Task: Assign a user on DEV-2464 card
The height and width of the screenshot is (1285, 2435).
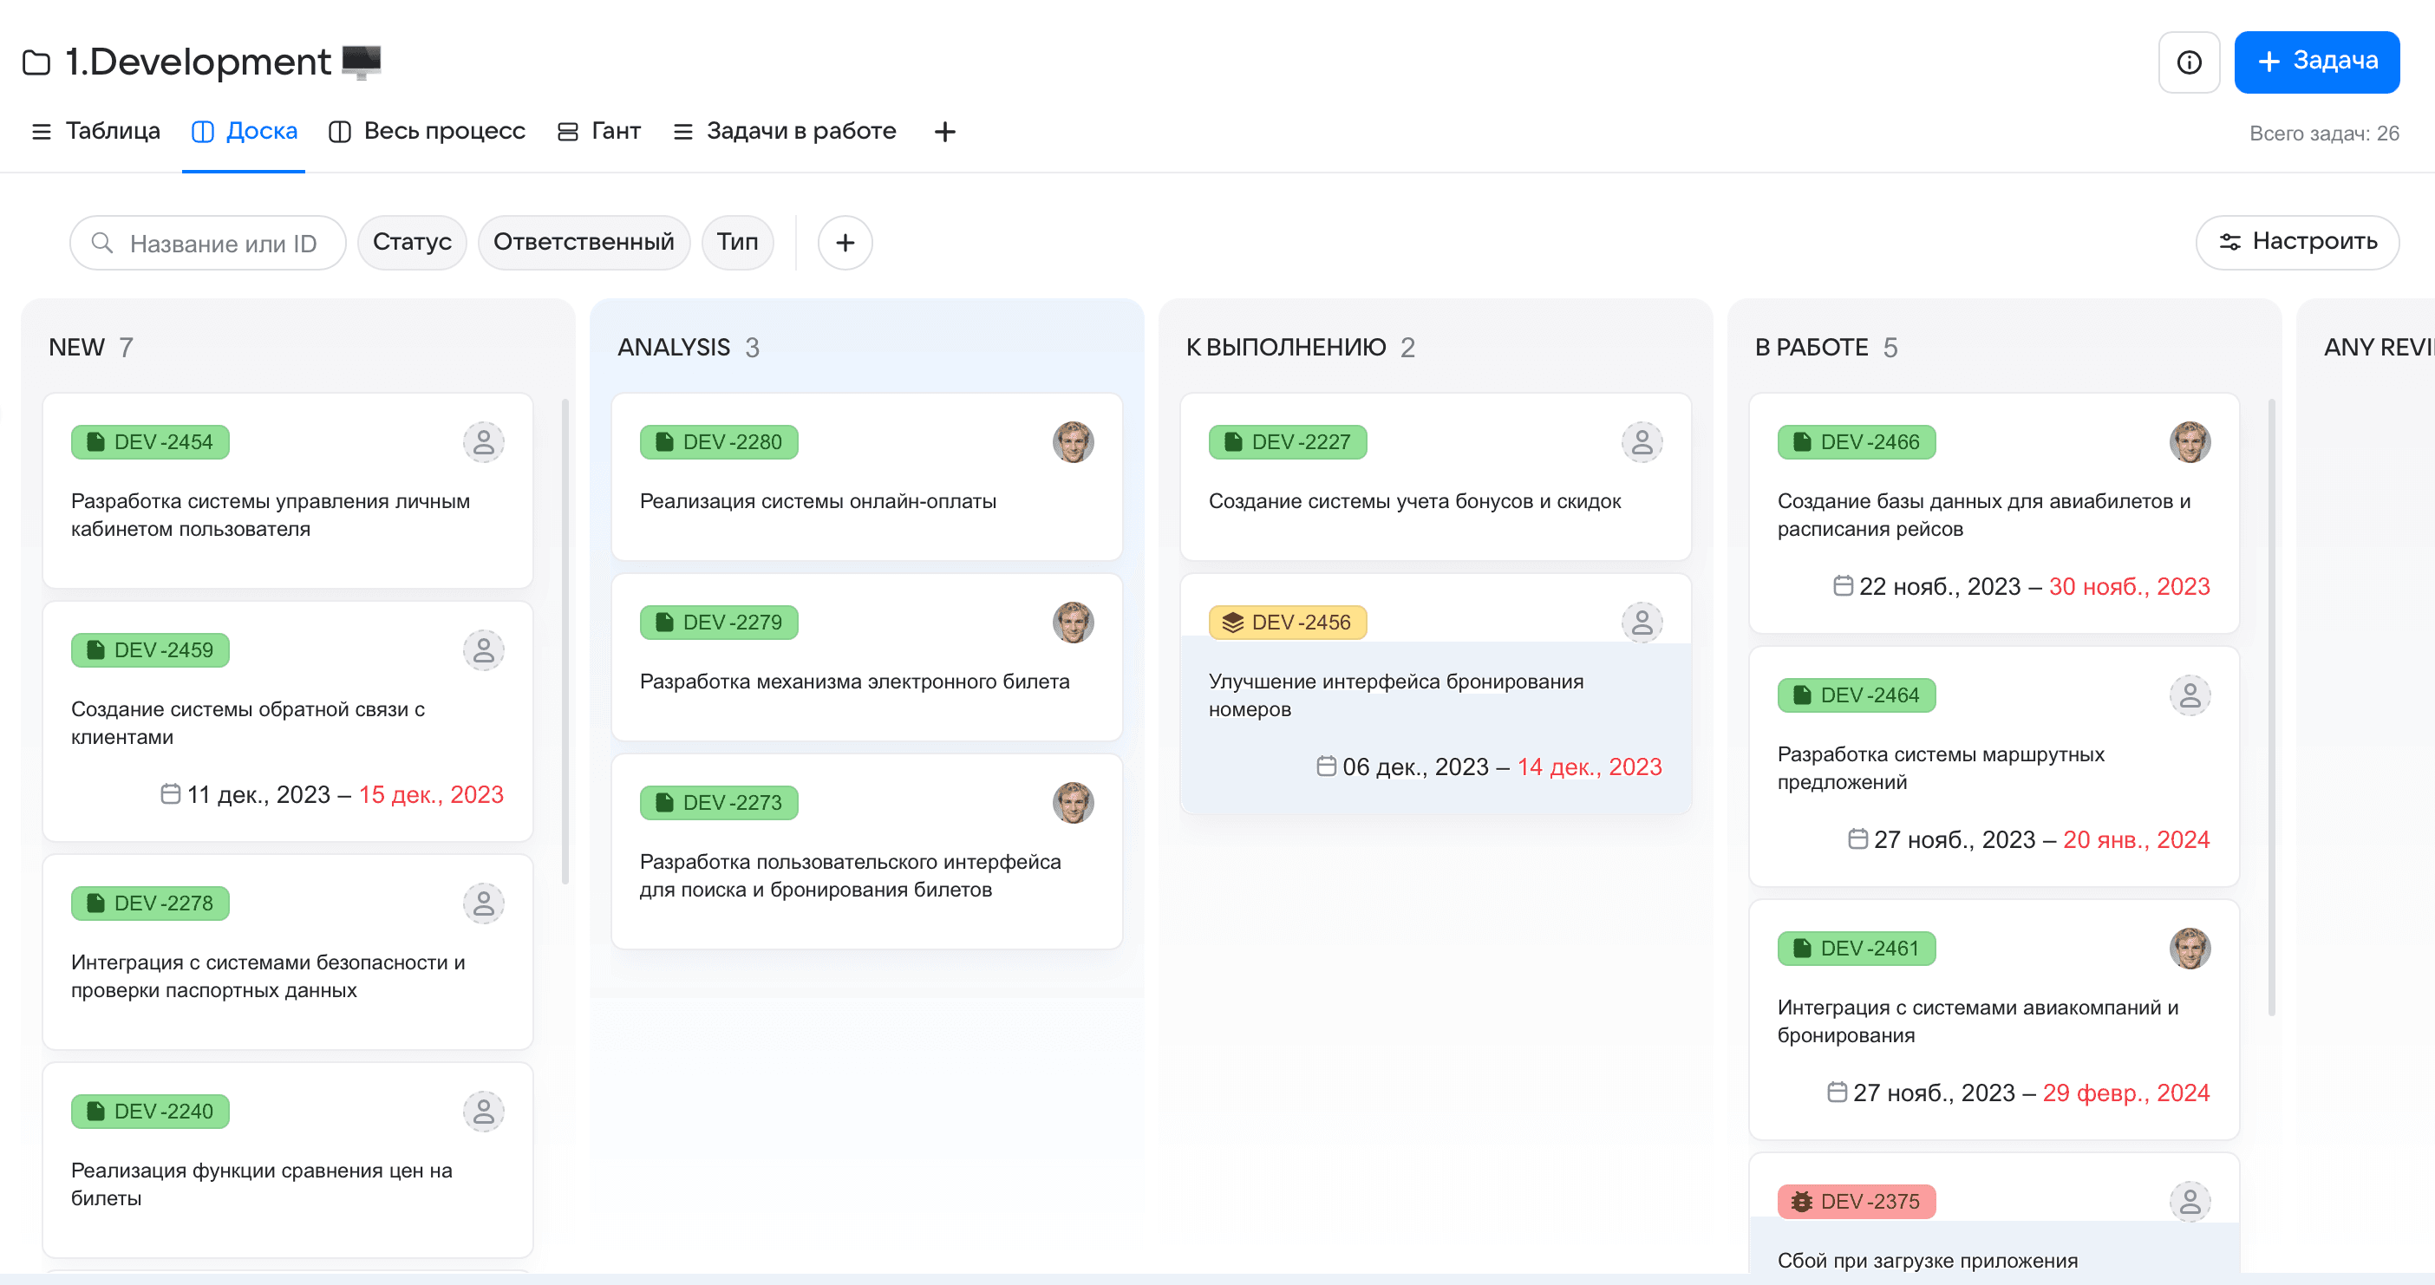Action: pyautogui.click(x=2190, y=695)
